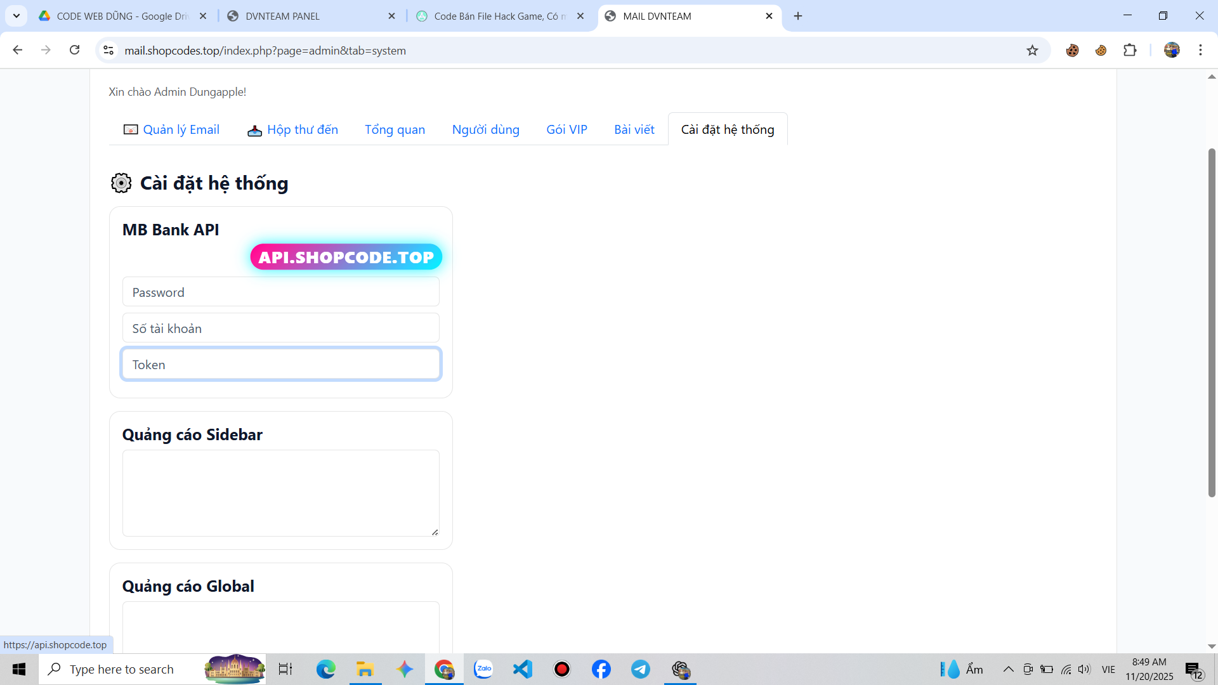Image resolution: width=1218 pixels, height=685 pixels.
Task: Open Task View from the taskbar
Action: point(285,669)
